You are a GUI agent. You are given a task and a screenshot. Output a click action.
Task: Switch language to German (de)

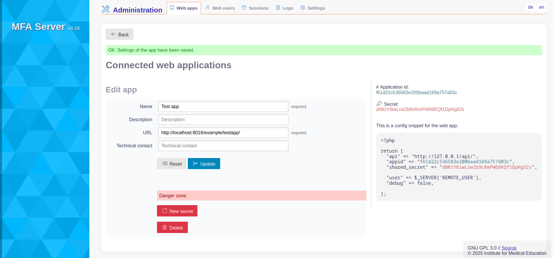click(x=531, y=7)
